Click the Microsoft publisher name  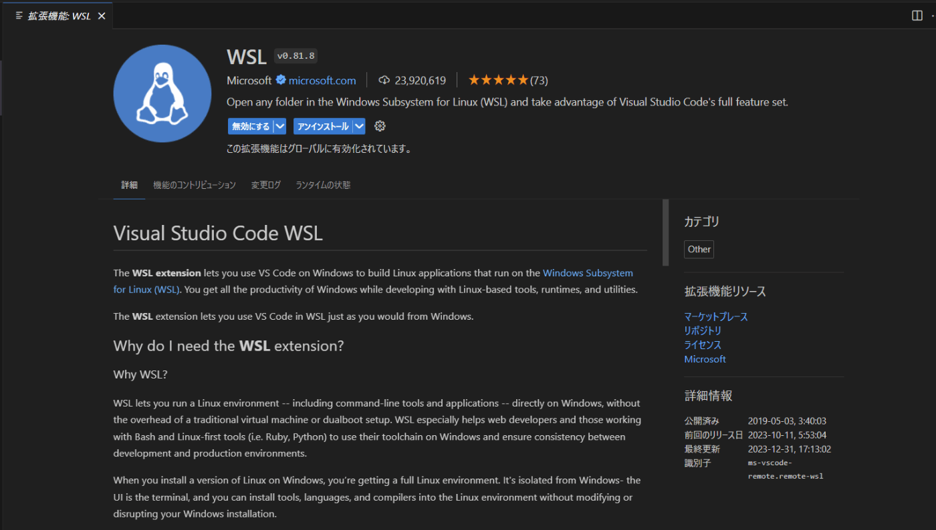(249, 81)
